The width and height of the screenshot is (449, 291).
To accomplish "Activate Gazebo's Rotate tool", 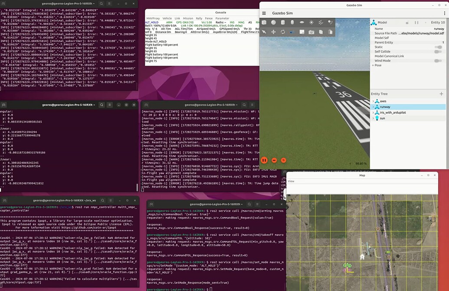I will (283, 31).
